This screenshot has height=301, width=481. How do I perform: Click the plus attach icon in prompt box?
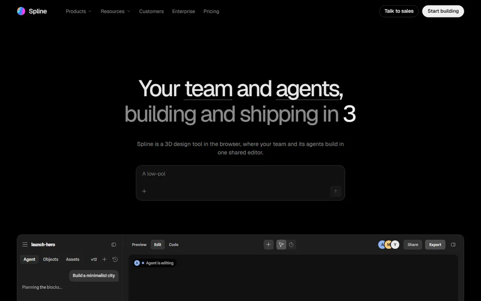click(x=144, y=191)
